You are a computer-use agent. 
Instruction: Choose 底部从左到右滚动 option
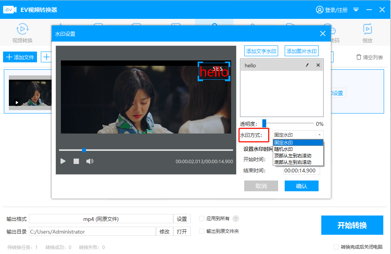click(292, 162)
